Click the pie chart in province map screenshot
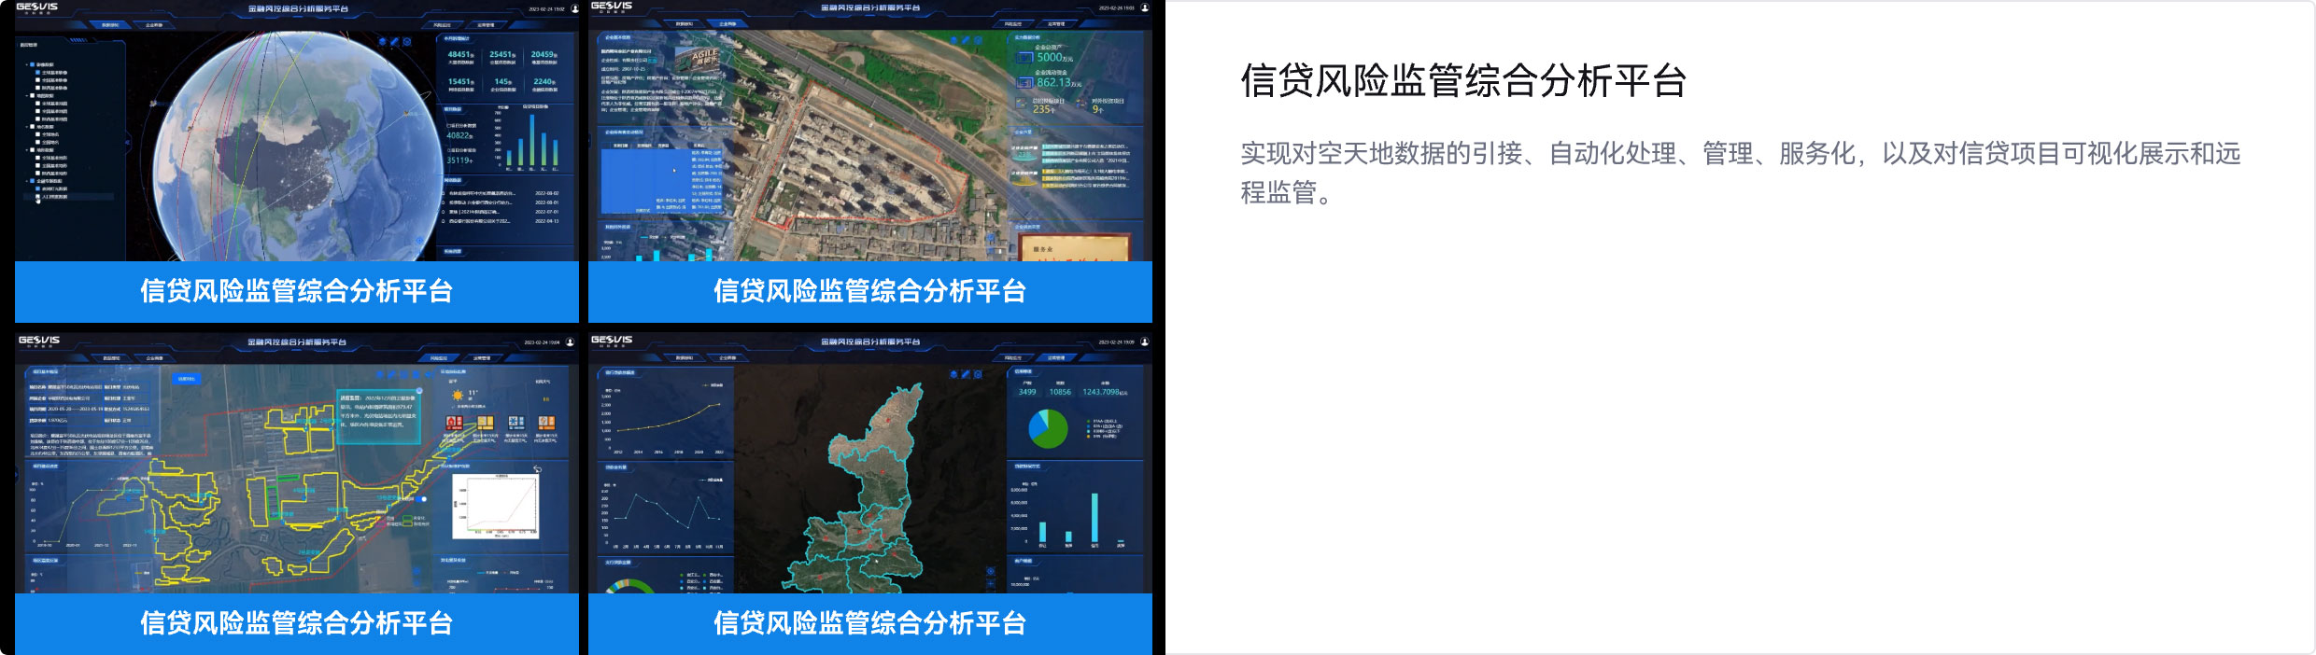Image resolution: width=2316 pixels, height=655 pixels. click(1048, 428)
